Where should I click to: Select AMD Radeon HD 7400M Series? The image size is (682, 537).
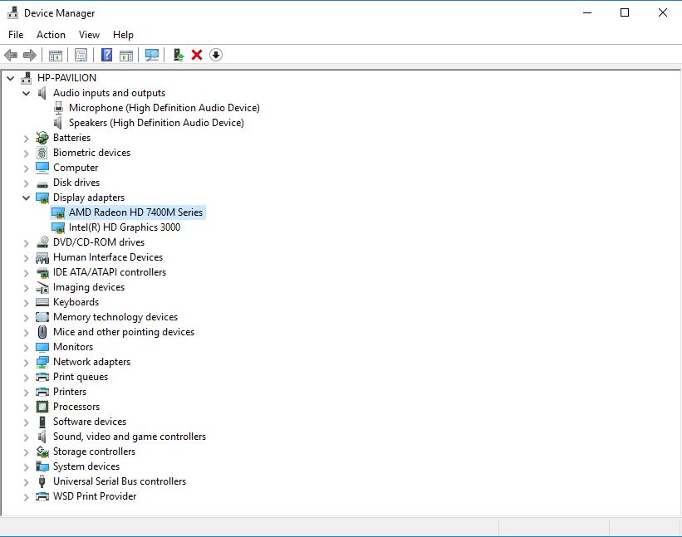click(x=135, y=212)
